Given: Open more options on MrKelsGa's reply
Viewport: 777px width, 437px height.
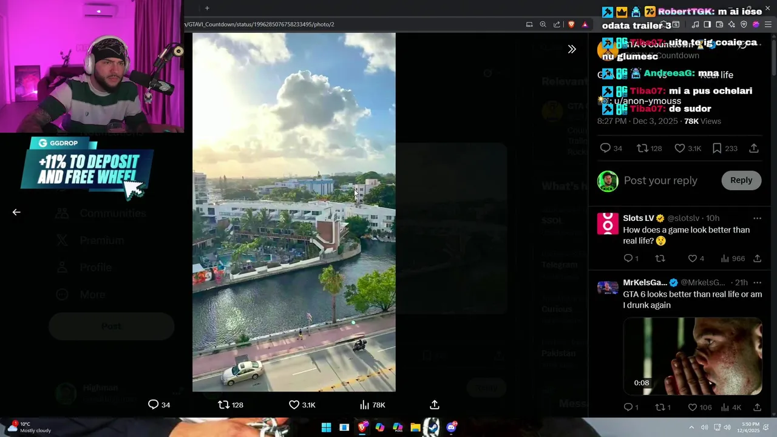Looking at the screenshot, I should click(757, 282).
